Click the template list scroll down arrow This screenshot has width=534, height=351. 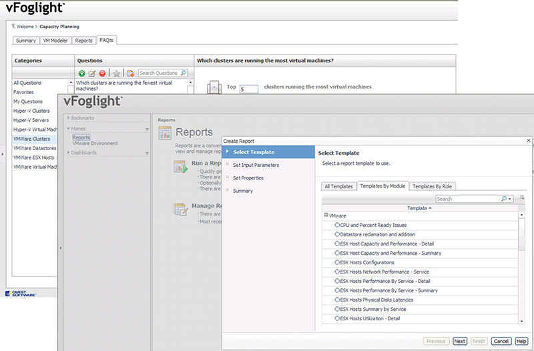pos(521,321)
